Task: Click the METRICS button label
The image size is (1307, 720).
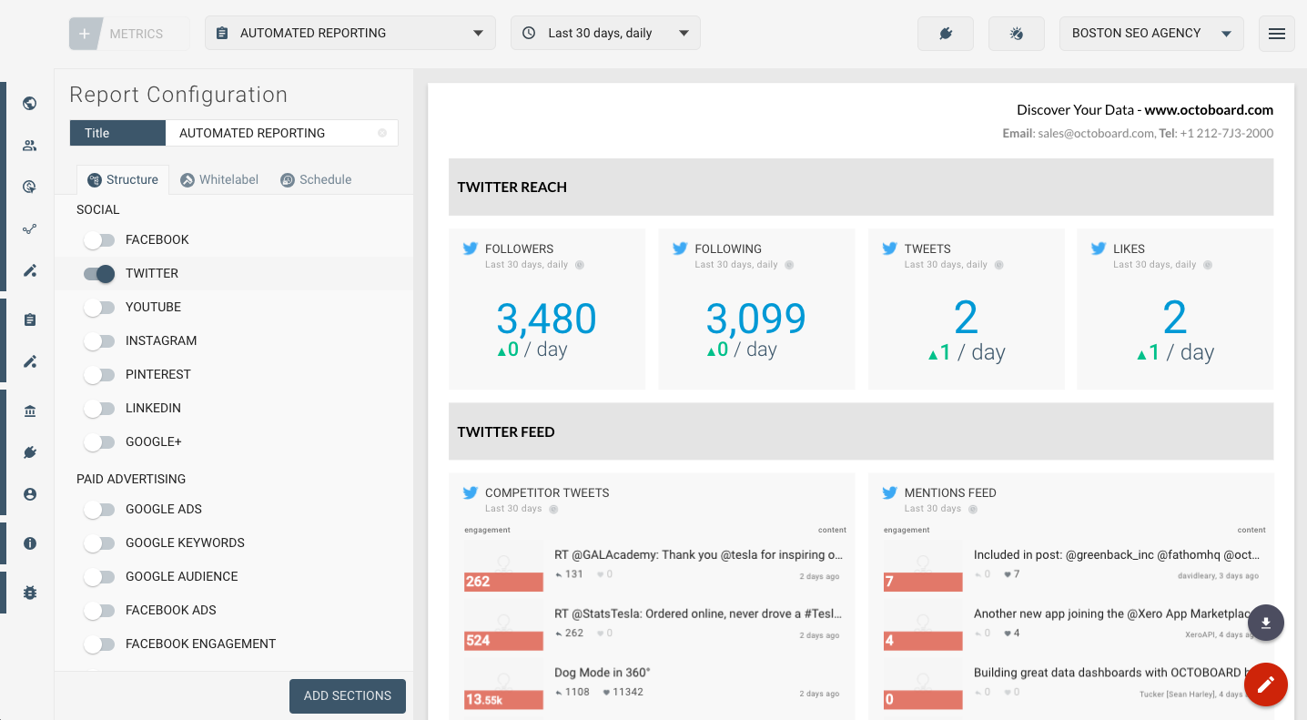Action: coord(137,34)
